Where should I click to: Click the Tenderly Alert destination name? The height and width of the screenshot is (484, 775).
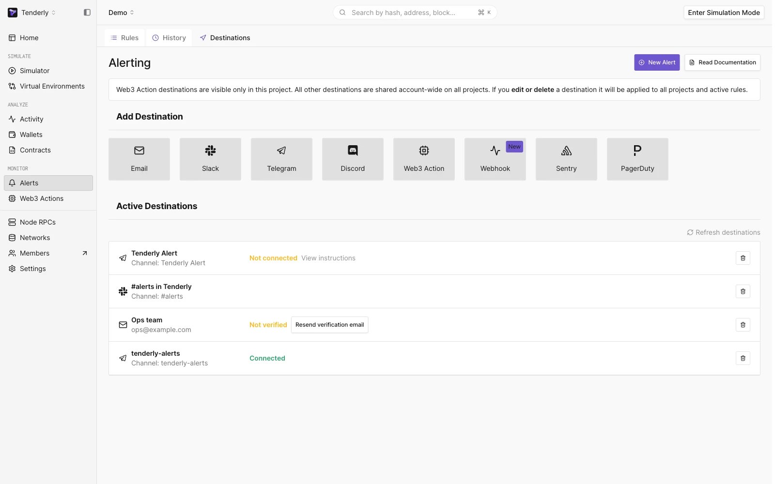tap(154, 253)
